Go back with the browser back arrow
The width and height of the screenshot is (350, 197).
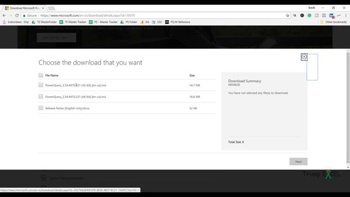(x=4, y=15)
